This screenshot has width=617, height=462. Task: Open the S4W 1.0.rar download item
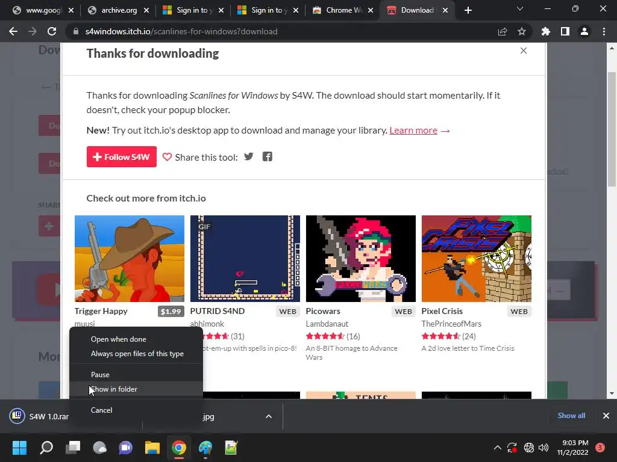coord(39,416)
